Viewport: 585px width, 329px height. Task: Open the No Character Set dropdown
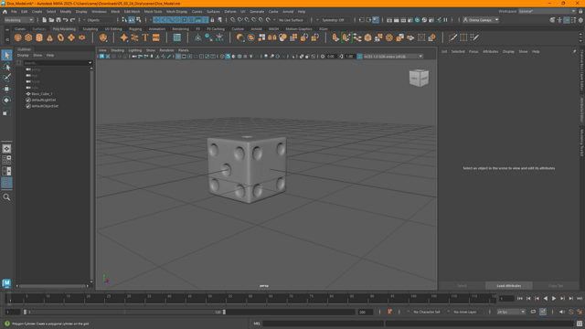coord(427,312)
